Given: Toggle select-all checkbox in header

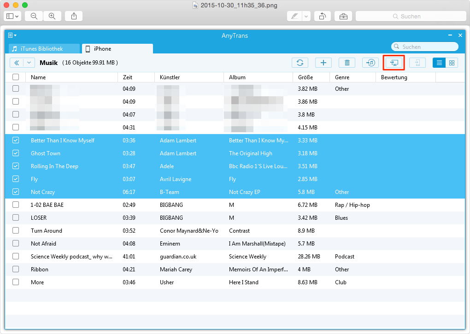Looking at the screenshot, I should [x=16, y=77].
